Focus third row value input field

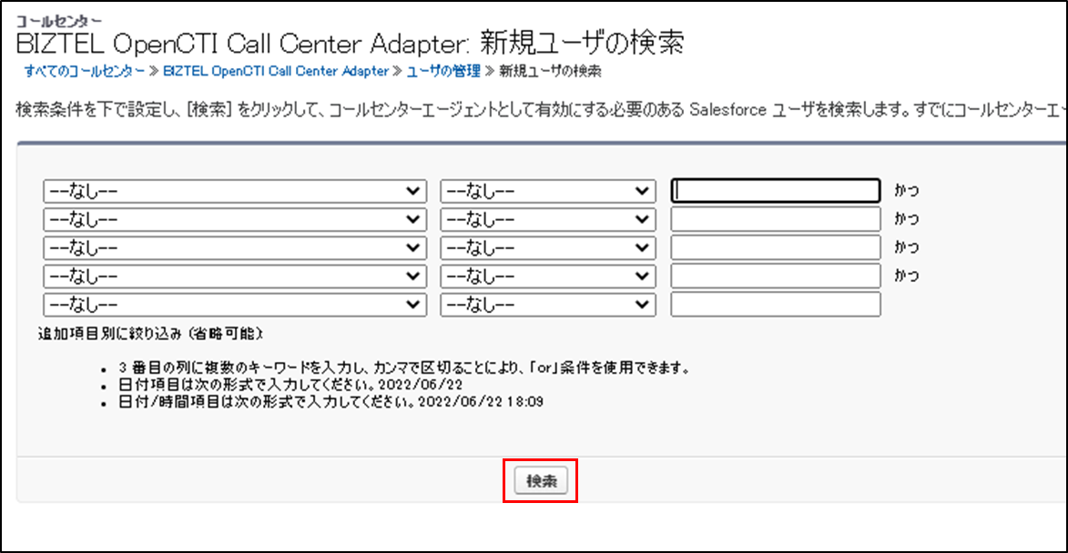pos(776,247)
